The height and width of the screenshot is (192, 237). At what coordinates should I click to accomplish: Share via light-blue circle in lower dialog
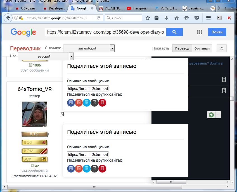tap(87, 169)
